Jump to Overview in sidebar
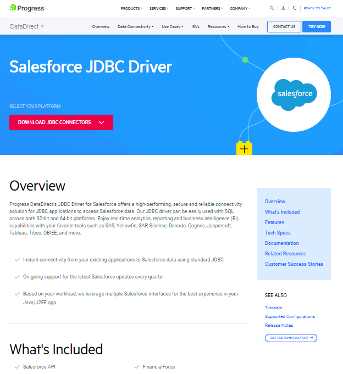The image size is (343, 374). click(x=275, y=202)
